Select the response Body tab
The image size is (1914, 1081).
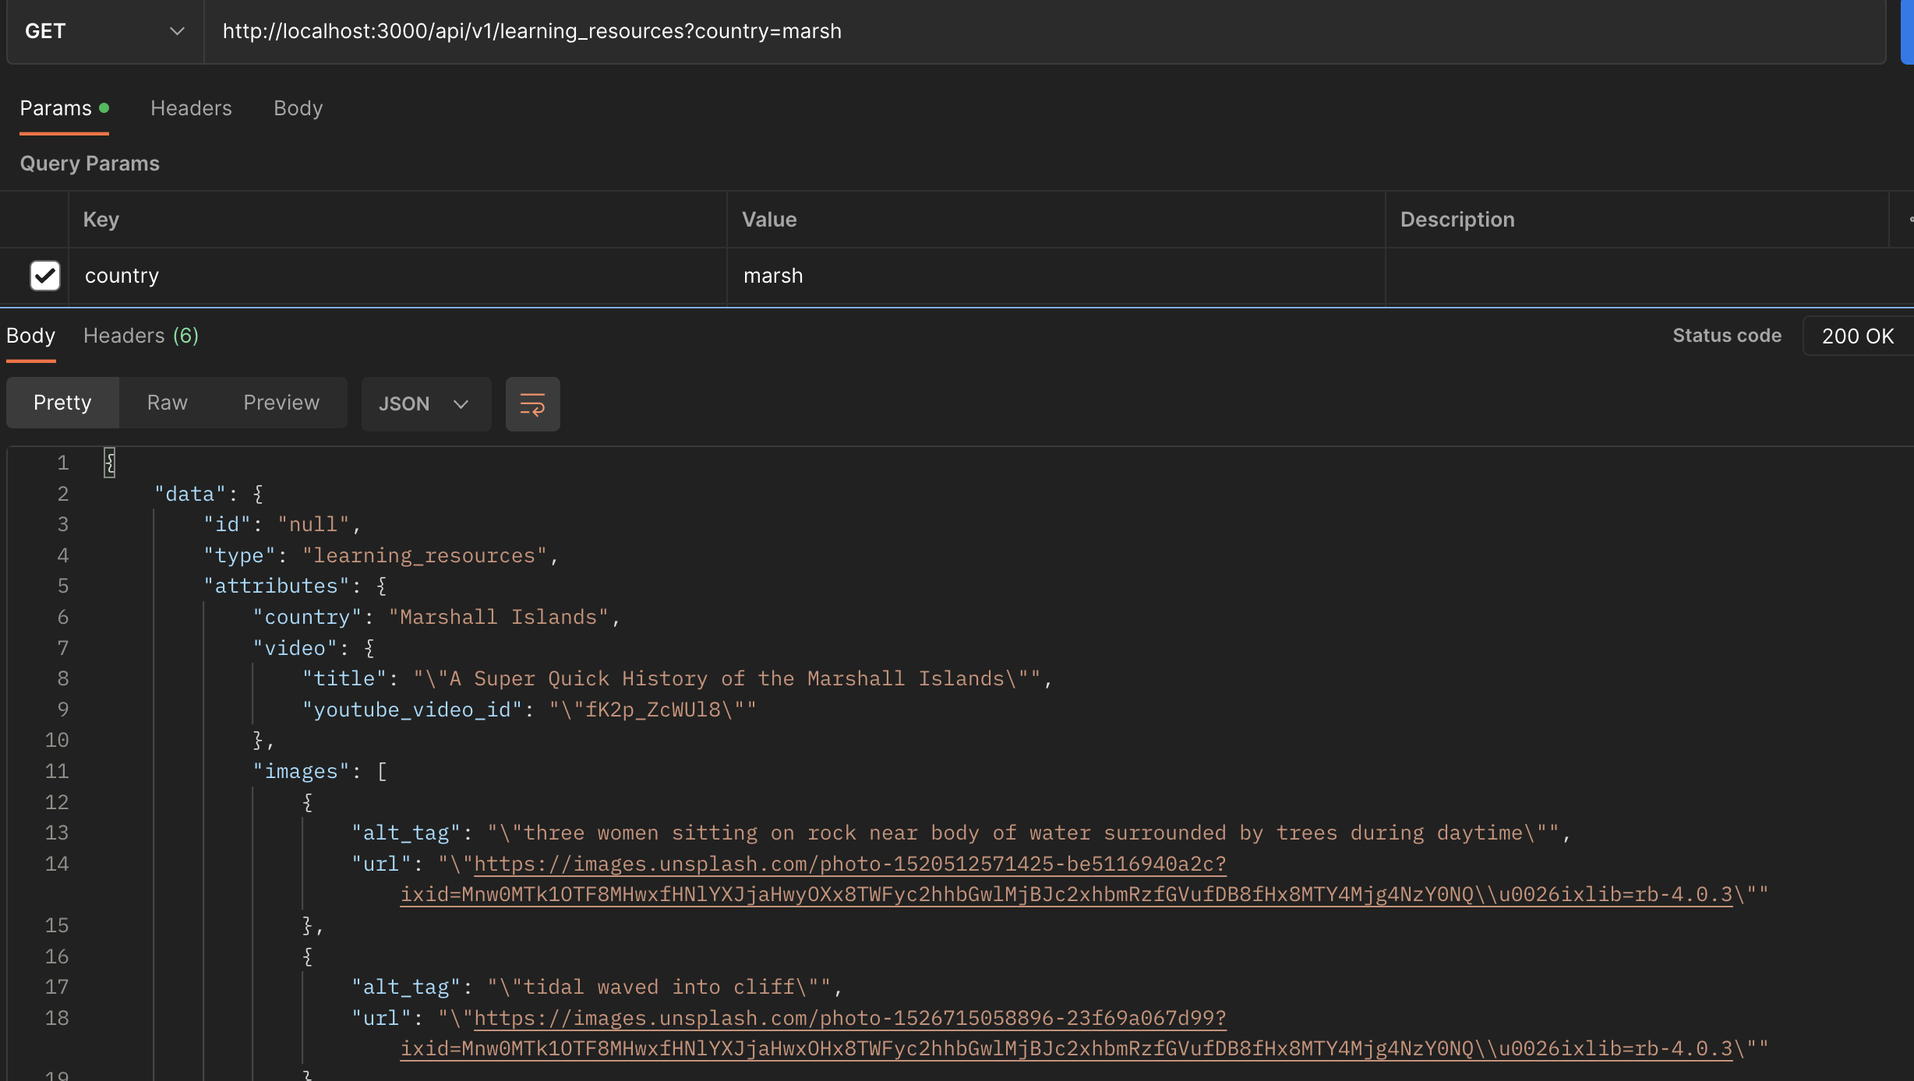point(31,336)
